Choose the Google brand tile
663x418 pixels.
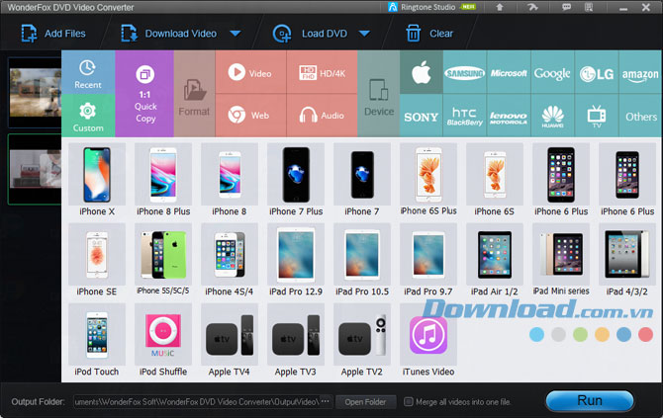[x=552, y=72]
